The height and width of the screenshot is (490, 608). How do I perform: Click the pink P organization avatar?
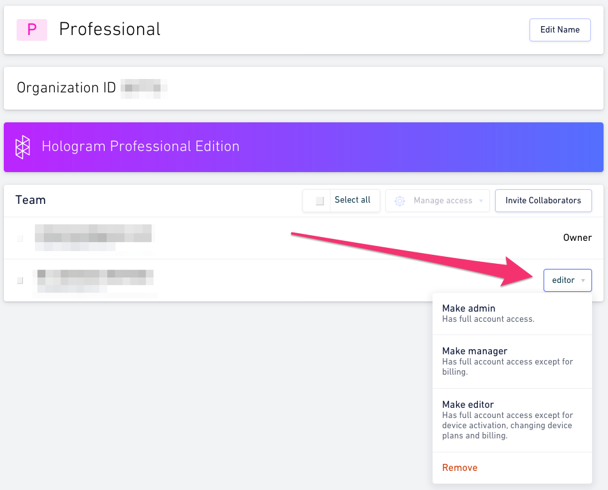coord(32,30)
